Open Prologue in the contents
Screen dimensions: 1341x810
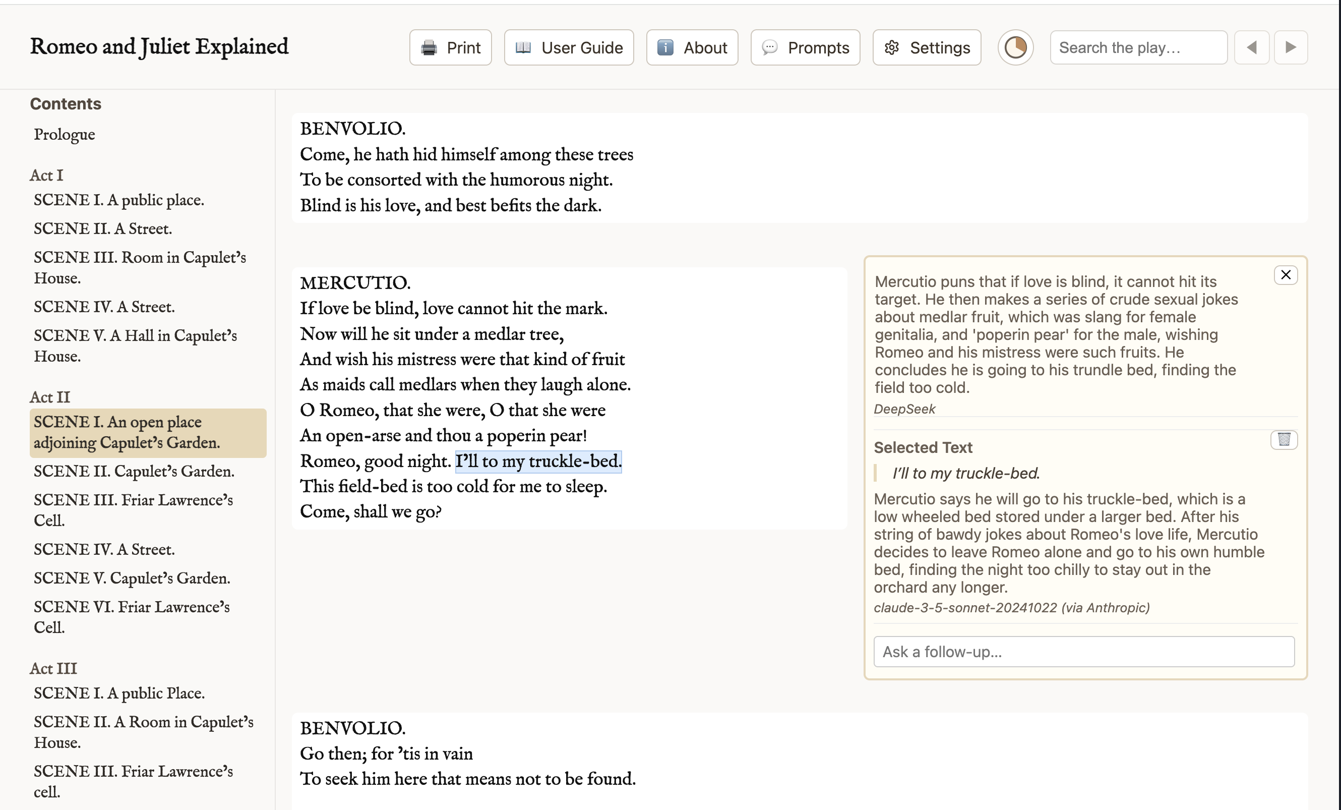pos(64,135)
